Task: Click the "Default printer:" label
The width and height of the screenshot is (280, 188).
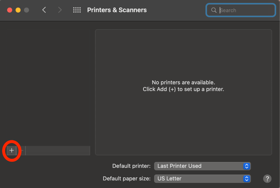Action: coord(131,166)
